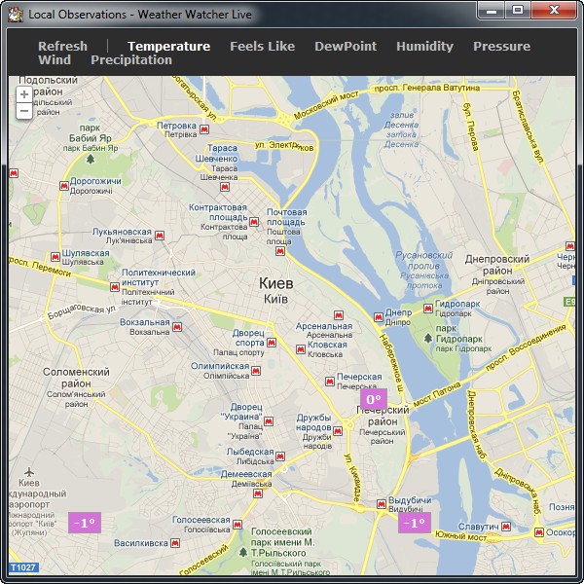Click the Арсенальная metro station icon
Viewport: 584px width, 584px height.
(338, 315)
